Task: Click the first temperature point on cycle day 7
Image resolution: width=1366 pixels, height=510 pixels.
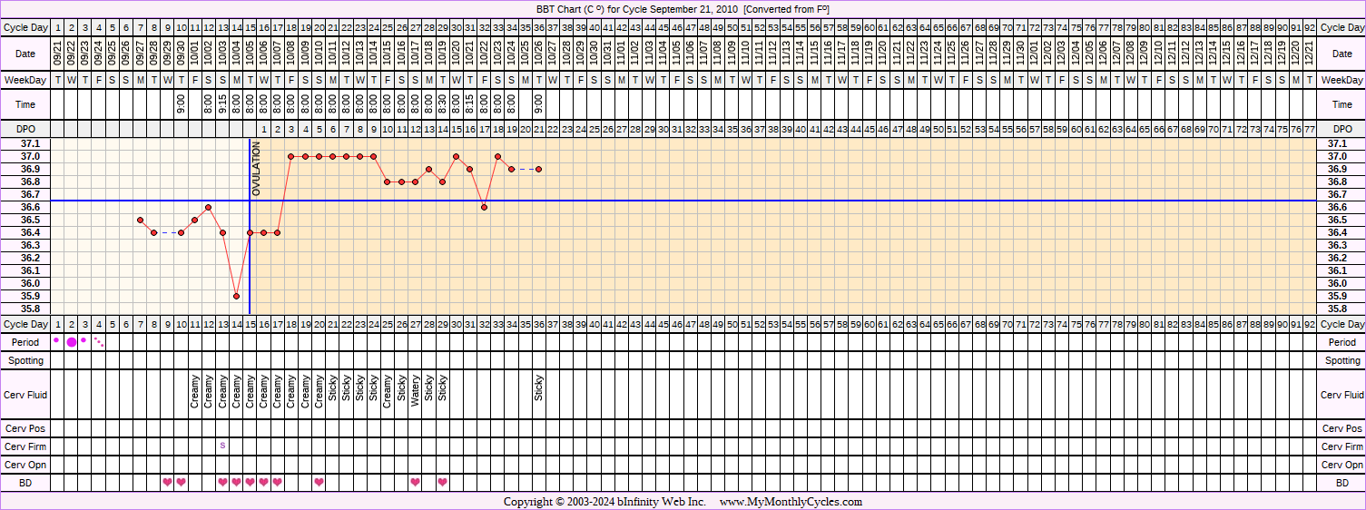Action: pyautogui.click(x=140, y=220)
